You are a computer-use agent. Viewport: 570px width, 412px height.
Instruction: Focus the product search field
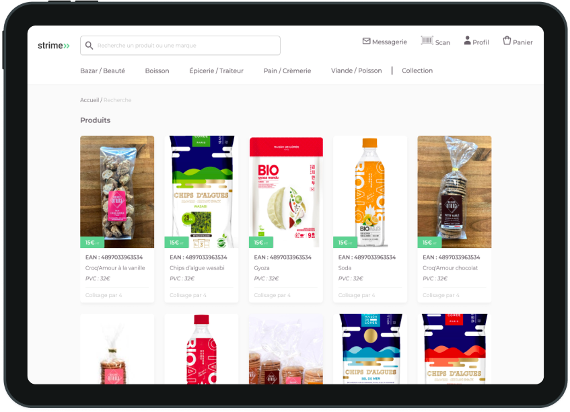180,46
